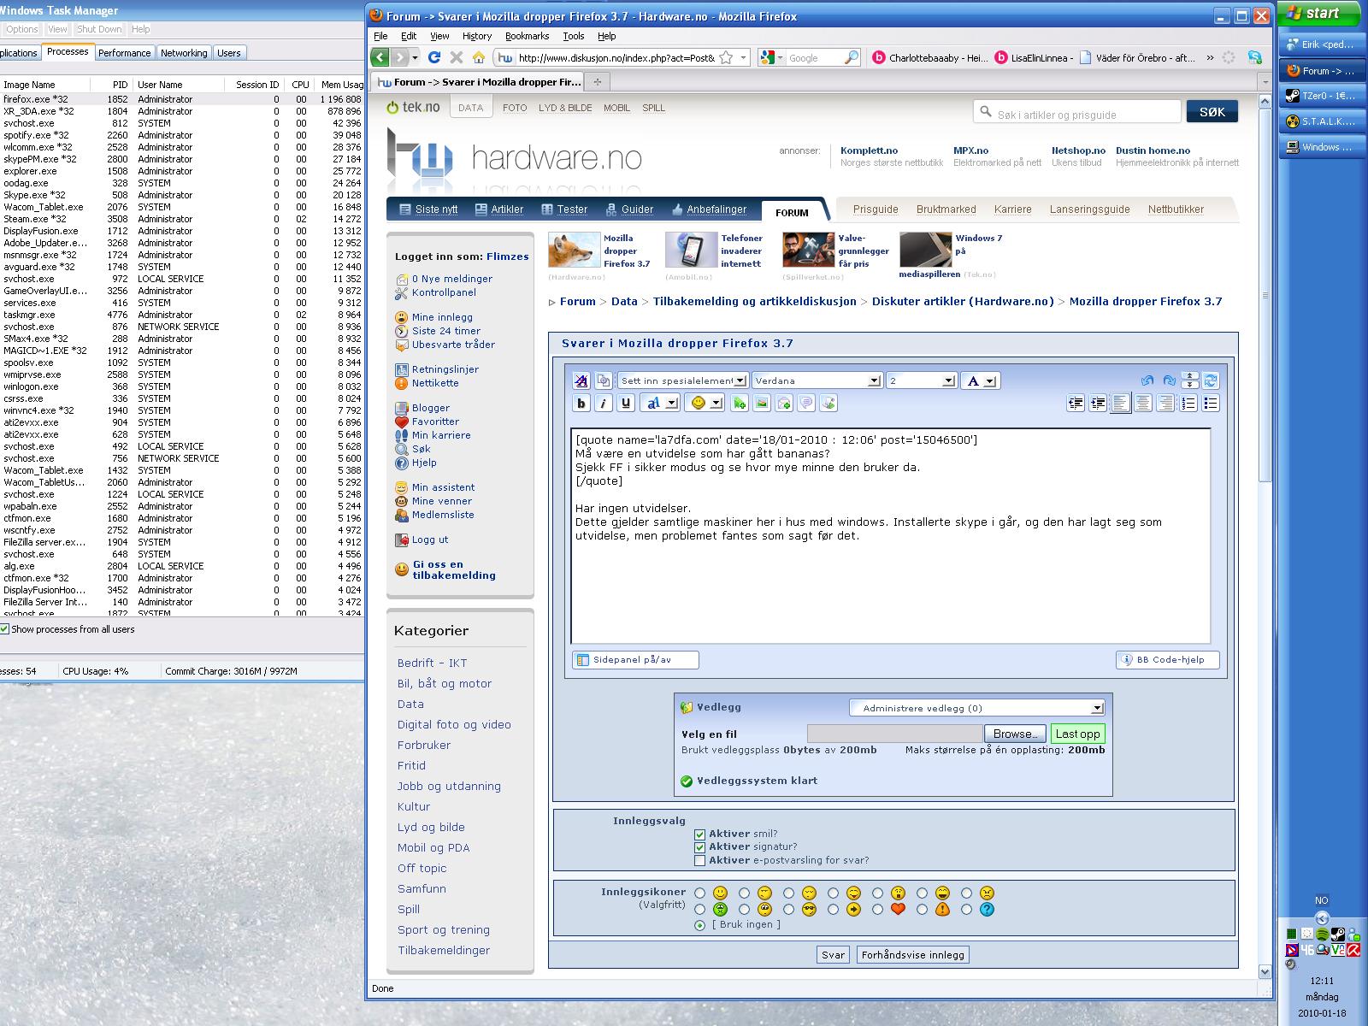Uncheck Show processes from all users
The width and height of the screenshot is (1368, 1026).
click(x=4, y=629)
